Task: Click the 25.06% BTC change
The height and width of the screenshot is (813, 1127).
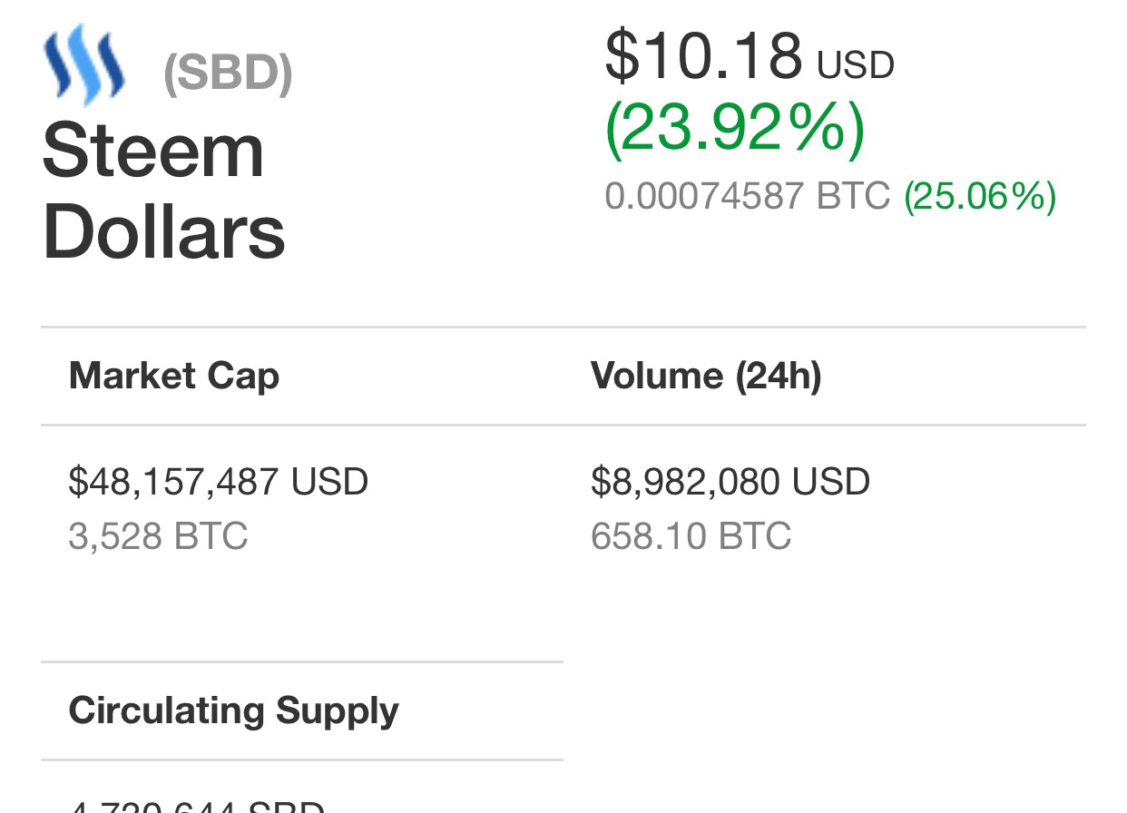Action: 980,197
